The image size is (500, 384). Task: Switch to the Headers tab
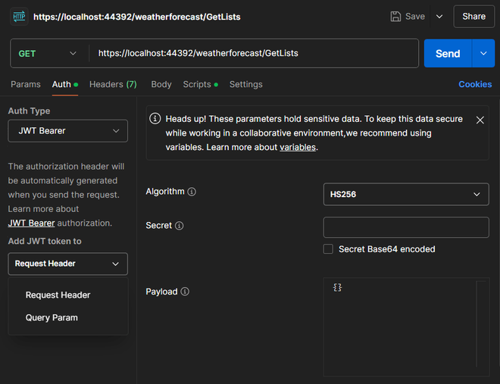click(113, 84)
